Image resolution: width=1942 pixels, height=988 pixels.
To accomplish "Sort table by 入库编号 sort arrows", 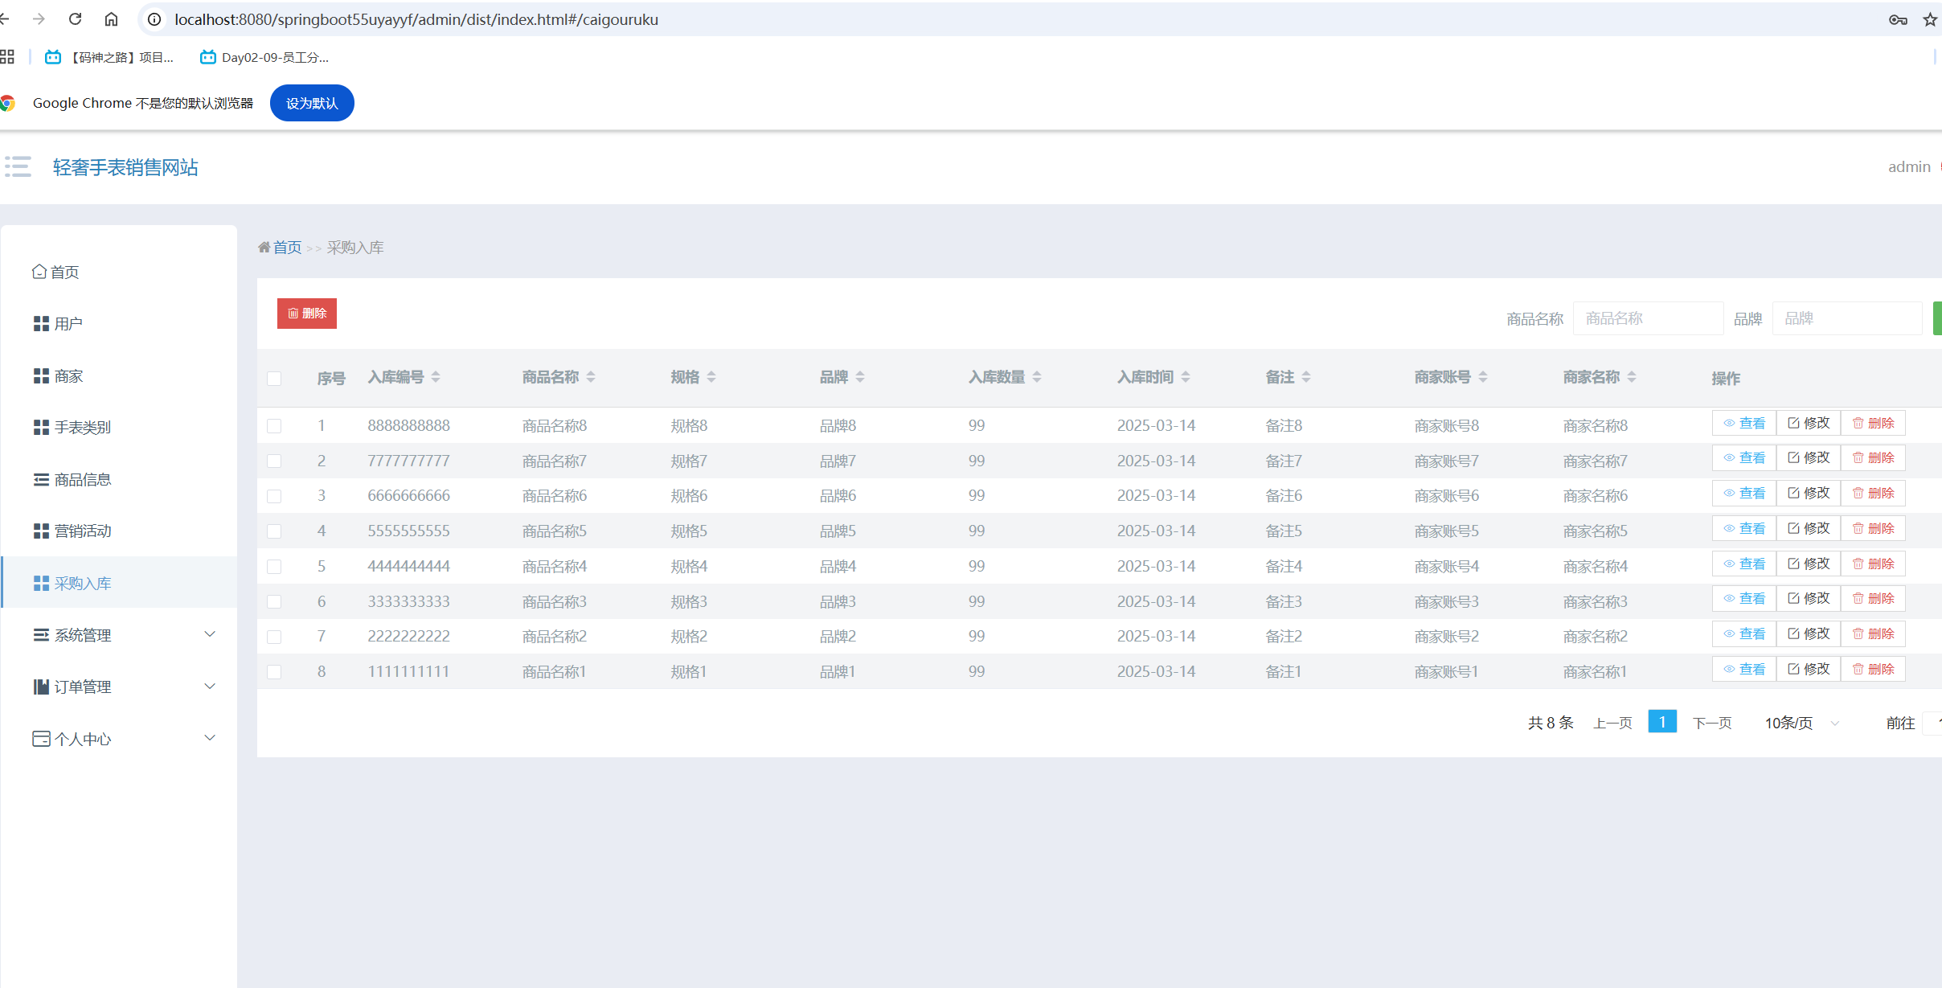I will point(436,377).
